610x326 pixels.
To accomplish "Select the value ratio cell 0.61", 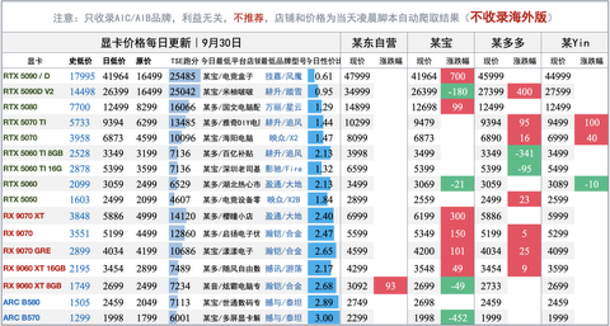I will click(323, 77).
